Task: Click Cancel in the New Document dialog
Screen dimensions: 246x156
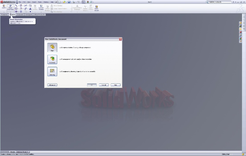Action: [104, 85]
